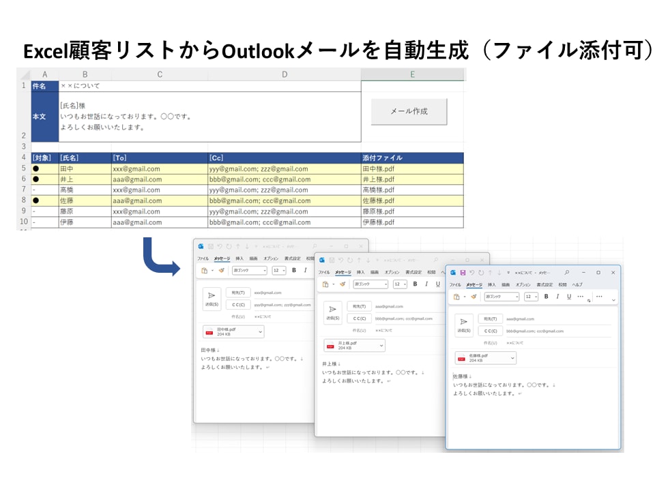Expand the ribbon chevron in the 佐藤様 mail
The image size is (655, 491).
tap(613, 300)
